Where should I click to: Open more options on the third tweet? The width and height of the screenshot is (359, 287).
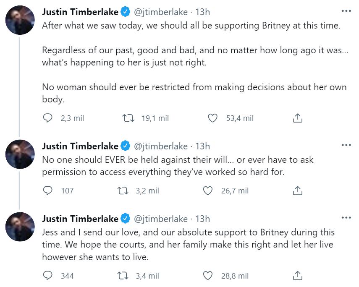(346, 218)
